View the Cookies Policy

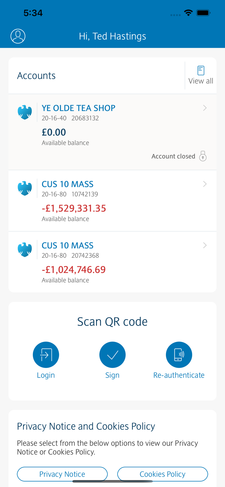click(162, 474)
